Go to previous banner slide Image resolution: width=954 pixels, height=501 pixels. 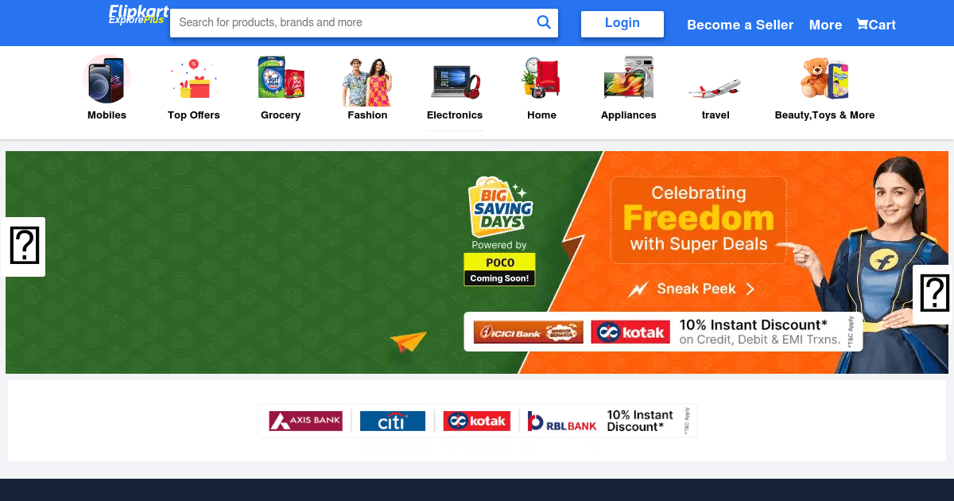pyautogui.click(x=25, y=247)
